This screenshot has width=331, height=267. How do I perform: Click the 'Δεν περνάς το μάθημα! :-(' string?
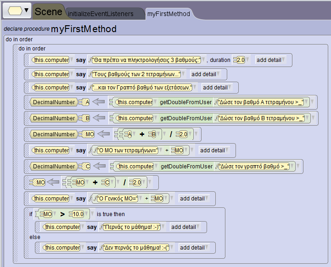tap(136, 248)
